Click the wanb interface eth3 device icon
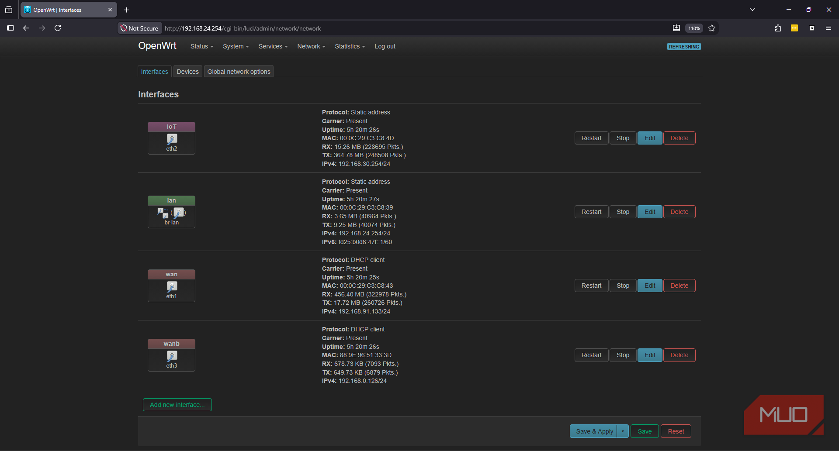 click(172, 356)
